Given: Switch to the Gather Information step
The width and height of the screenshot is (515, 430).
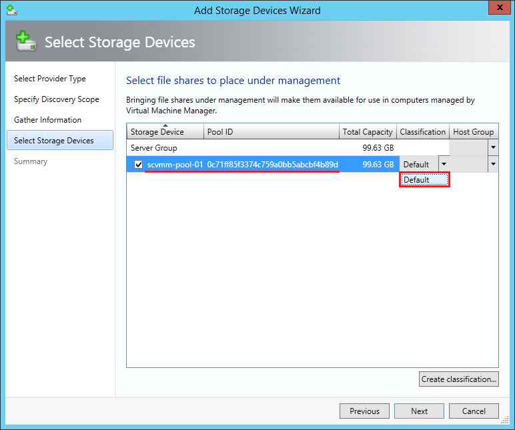Looking at the screenshot, I should (48, 120).
